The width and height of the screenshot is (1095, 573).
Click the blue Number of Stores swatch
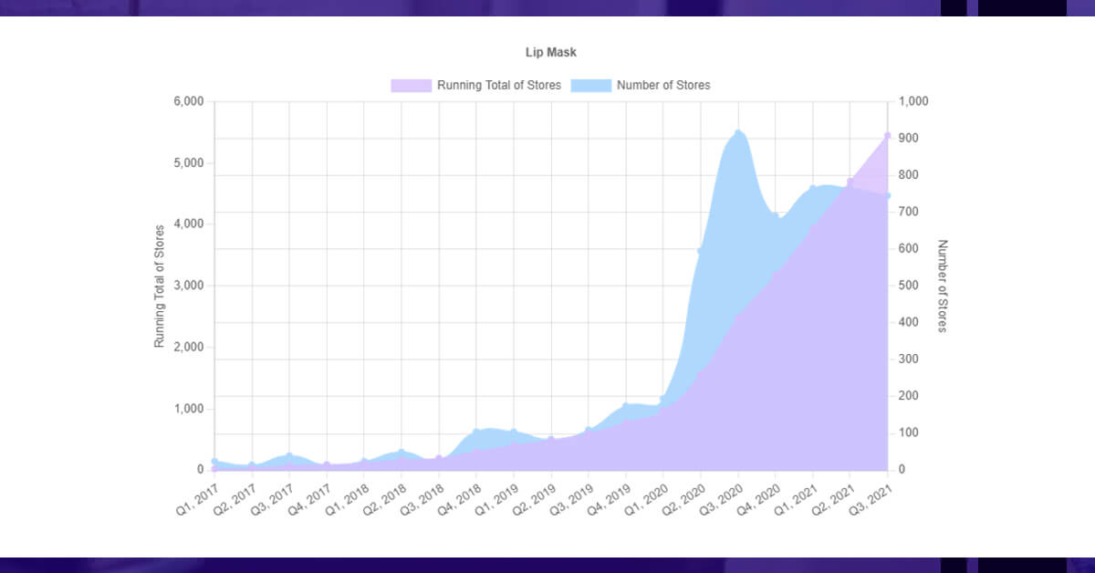(590, 85)
